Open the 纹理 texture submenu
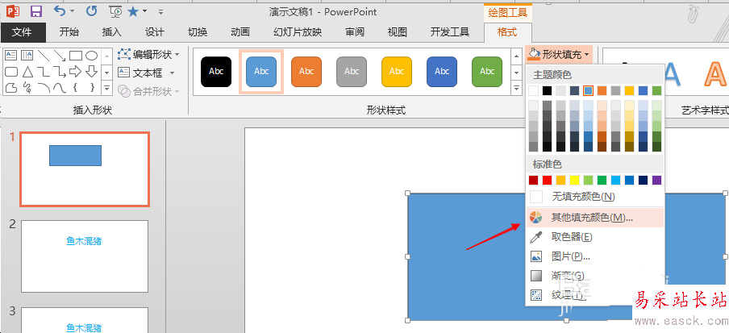Image resolution: width=729 pixels, height=333 pixels. (x=594, y=295)
